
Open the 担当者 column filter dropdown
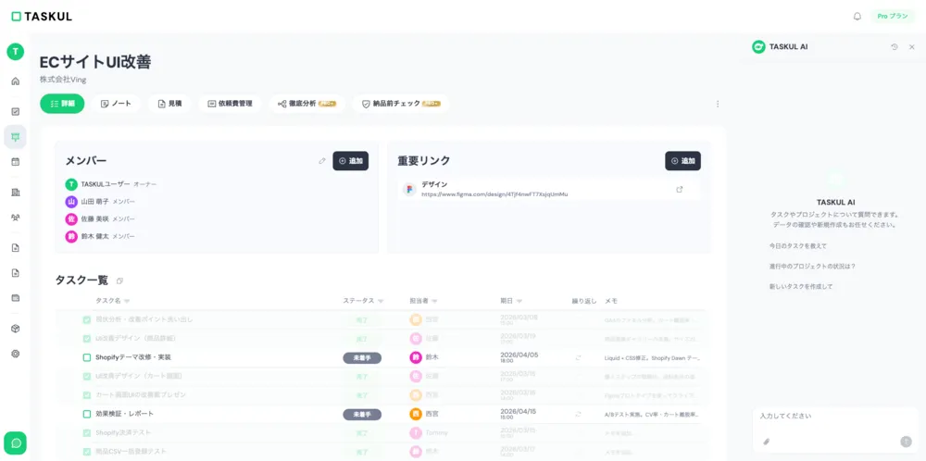pyautogui.click(x=434, y=301)
